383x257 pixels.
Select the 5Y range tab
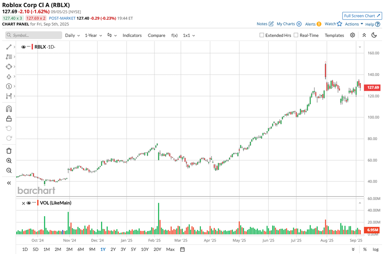[x=133, y=249]
